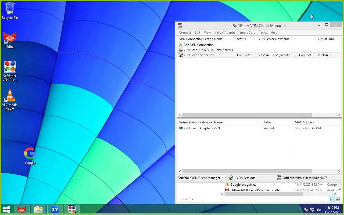Viewport: 344px width, 215px height.
Task: Click the SoftEther build status bar icon
Action: coord(279,178)
